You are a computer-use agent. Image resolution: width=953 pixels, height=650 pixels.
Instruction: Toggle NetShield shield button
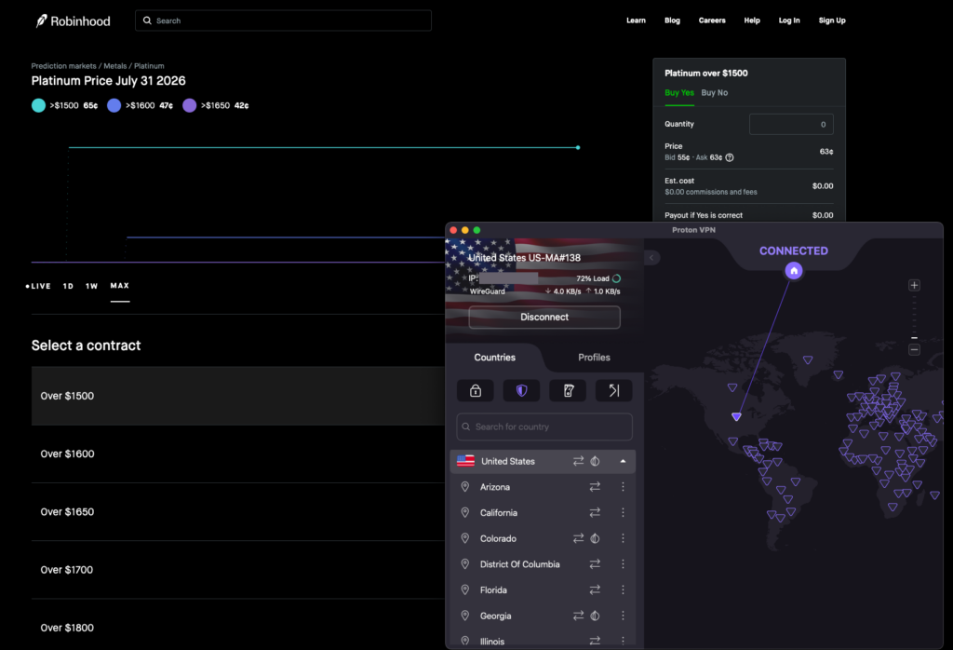coord(521,390)
